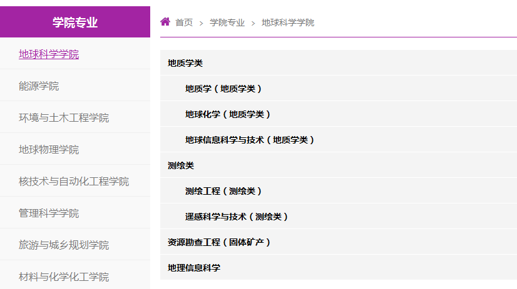Open 资源勘查工程（固体矿产） major
Screen dimensions: 517x289
pyautogui.click(x=218, y=242)
